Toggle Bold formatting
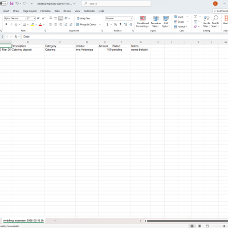The image size is (228, 228). coord(6,25)
